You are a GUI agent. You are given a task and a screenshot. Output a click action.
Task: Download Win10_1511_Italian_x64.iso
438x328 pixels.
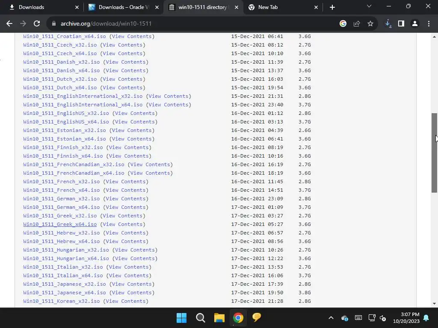(63, 275)
